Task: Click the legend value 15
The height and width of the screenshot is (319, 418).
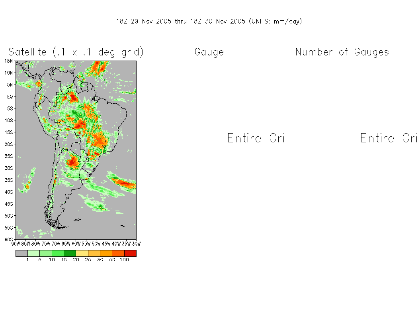Action: (64, 260)
